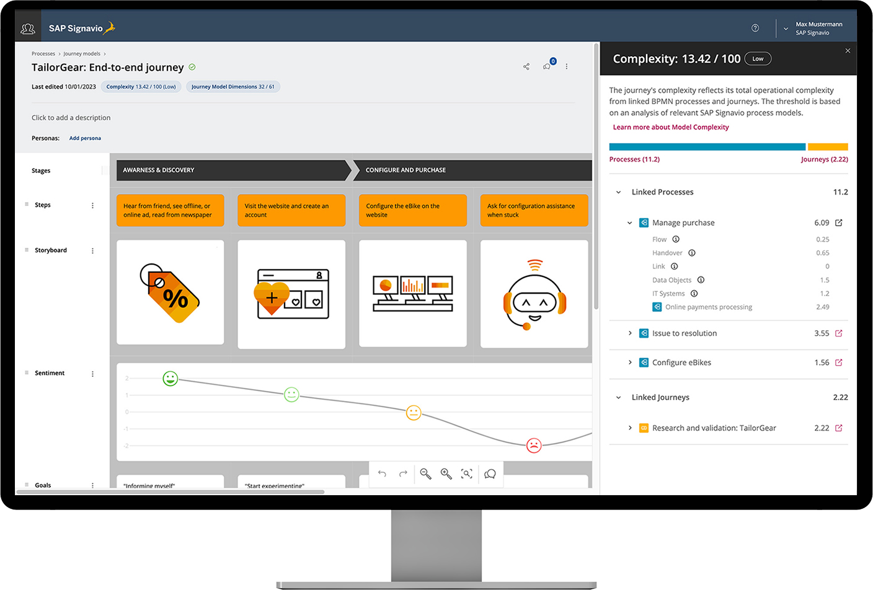
Task: Open Manage purchase in a new tab
Action: tap(839, 222)
